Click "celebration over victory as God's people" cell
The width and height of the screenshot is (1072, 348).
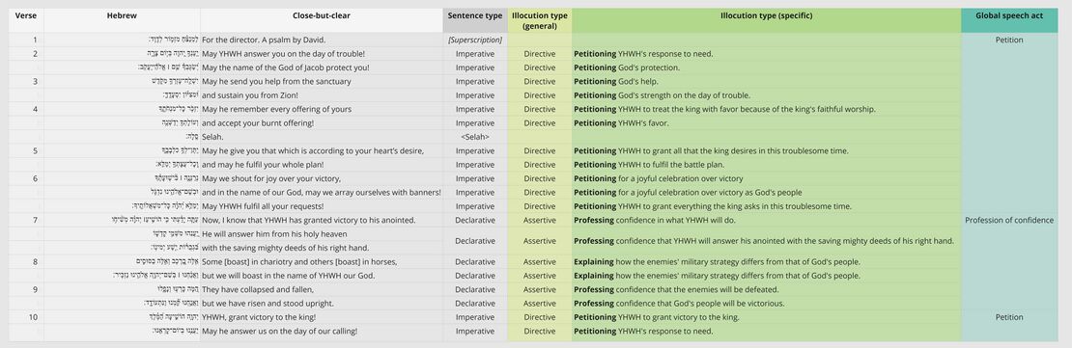688,193
